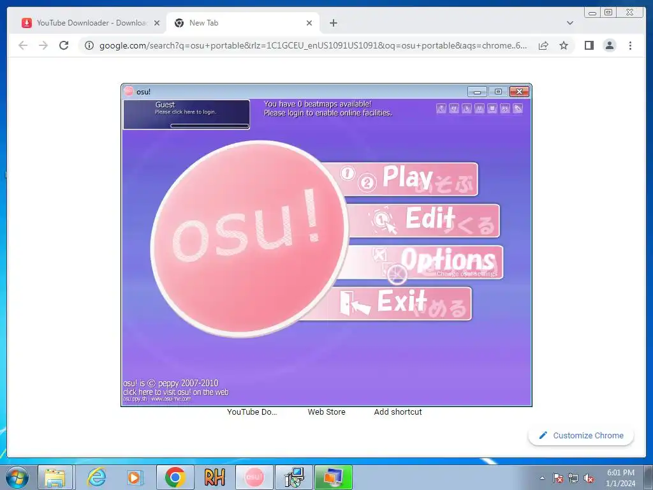The height and width of the screenshot is (490, 653).
Task: Expand the Chrome tab search dropdown
Action: (569, 23)
